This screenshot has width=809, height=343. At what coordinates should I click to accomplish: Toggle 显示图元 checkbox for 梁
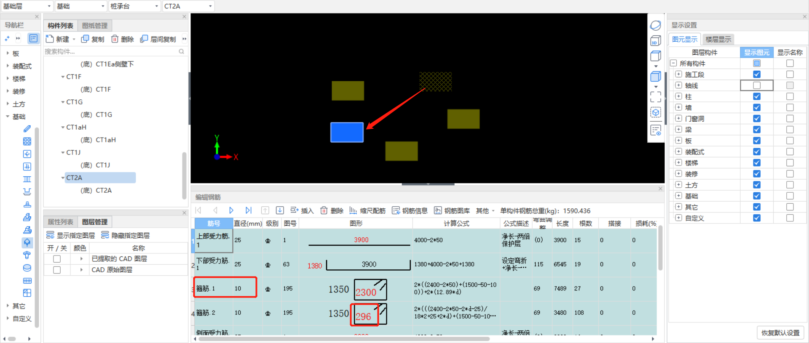[757, 130]
